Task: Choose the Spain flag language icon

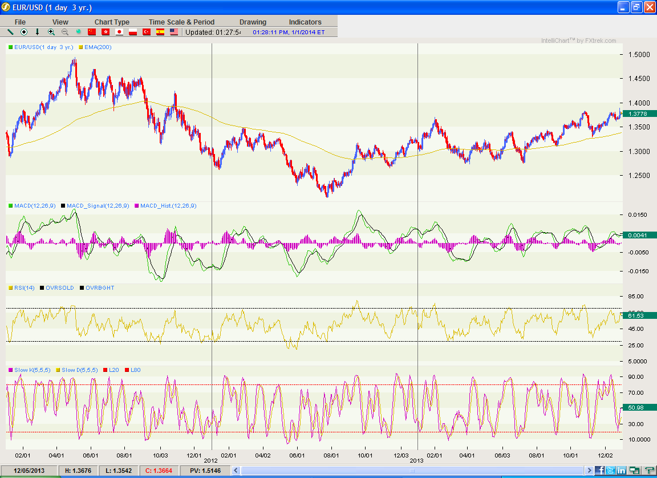Action: click(160, 32)
